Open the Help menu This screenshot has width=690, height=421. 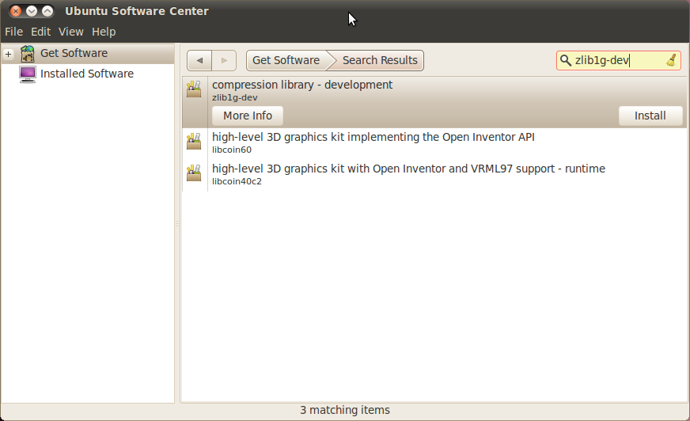[x=104, y=32]
